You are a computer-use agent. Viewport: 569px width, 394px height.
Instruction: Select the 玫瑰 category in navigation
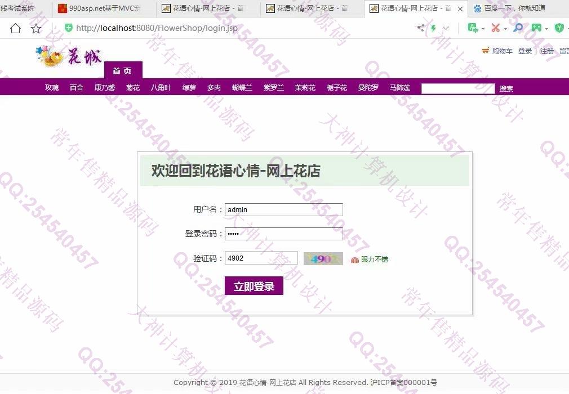[52, 88]
